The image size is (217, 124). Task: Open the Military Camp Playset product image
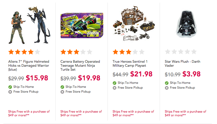click(x=134, y=24)
